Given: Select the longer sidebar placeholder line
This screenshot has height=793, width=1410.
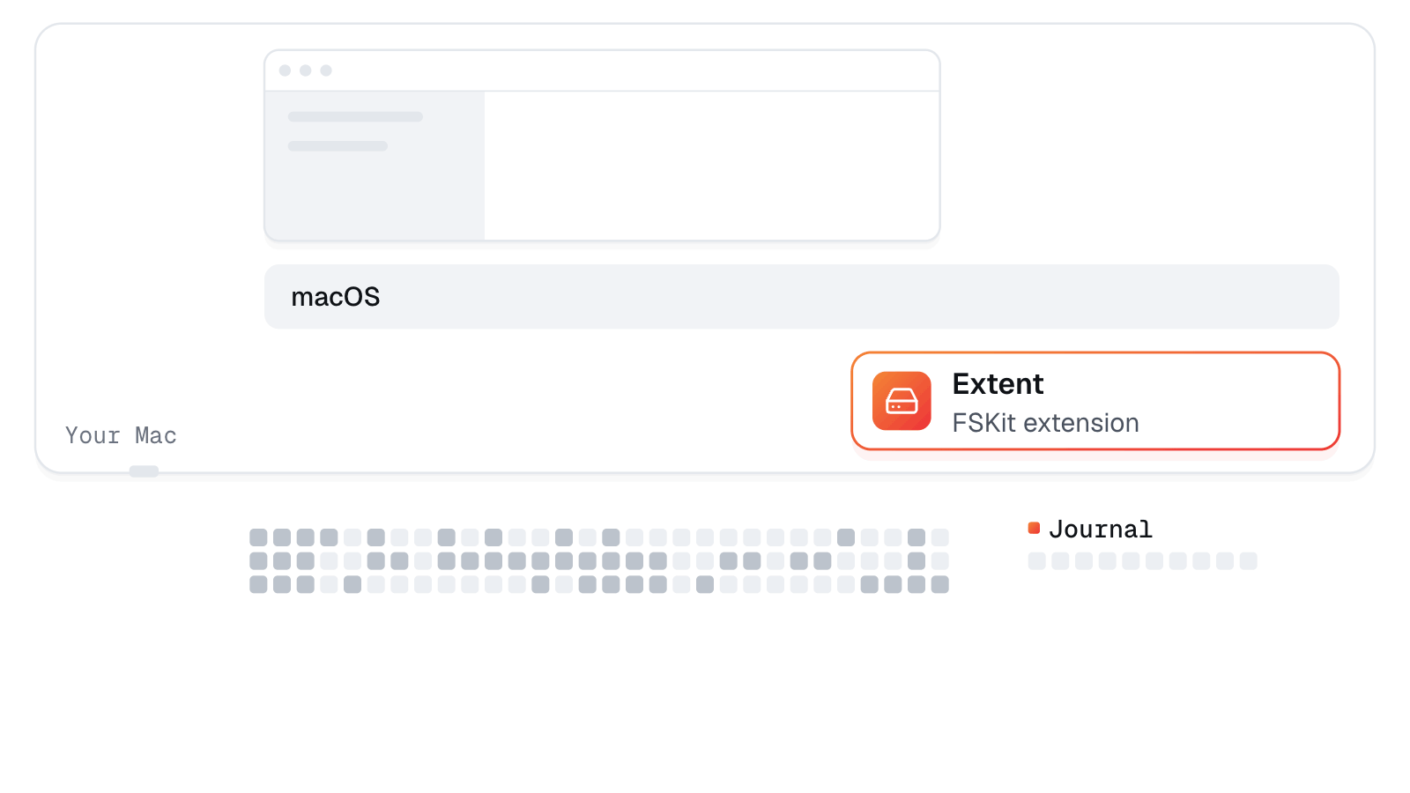Looking at the screenshot, I should pos(355,116).
